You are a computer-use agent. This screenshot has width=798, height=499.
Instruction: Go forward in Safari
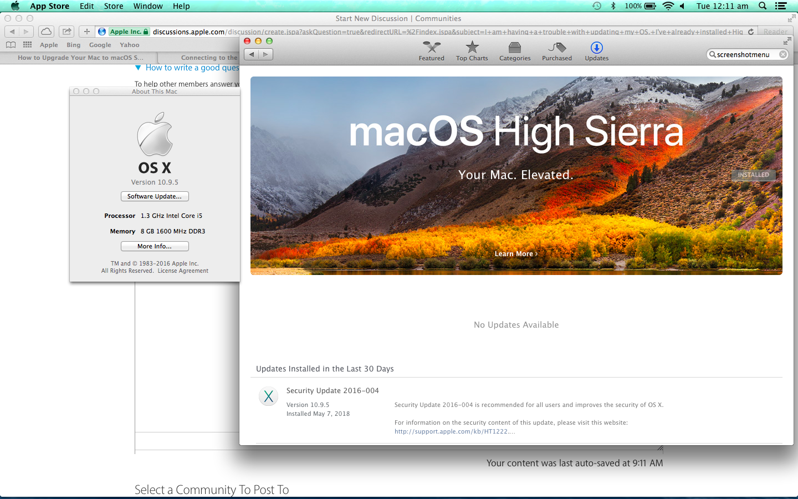[x=26, y=32]
